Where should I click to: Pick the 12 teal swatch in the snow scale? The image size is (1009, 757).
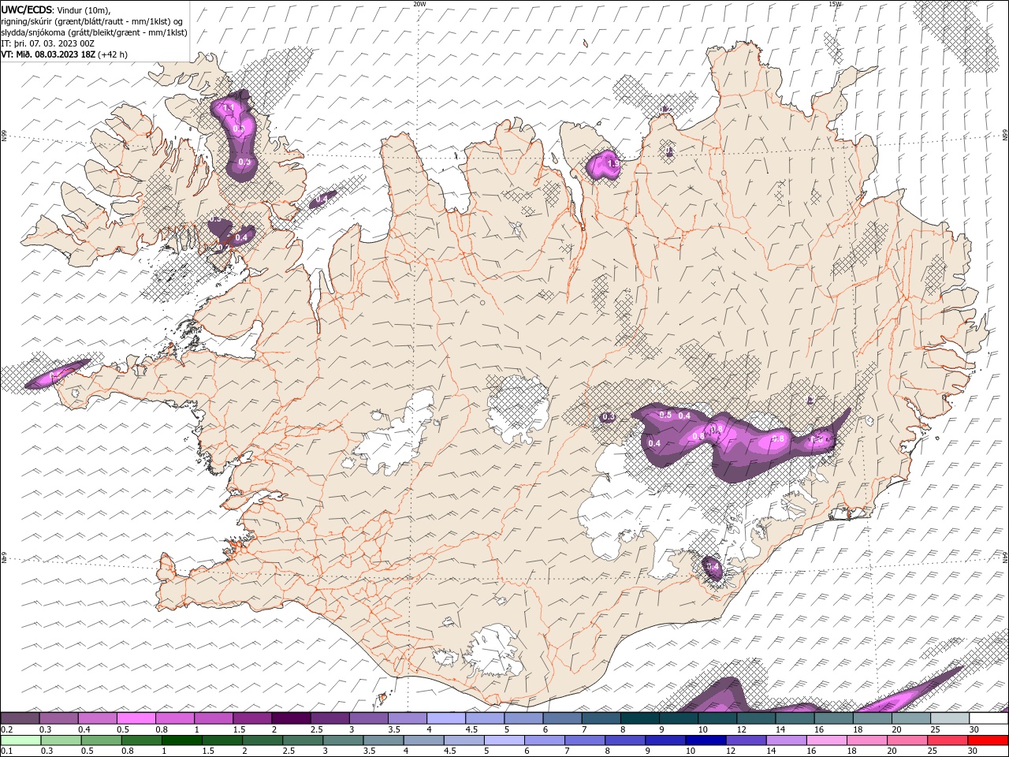tap(756, 718)
